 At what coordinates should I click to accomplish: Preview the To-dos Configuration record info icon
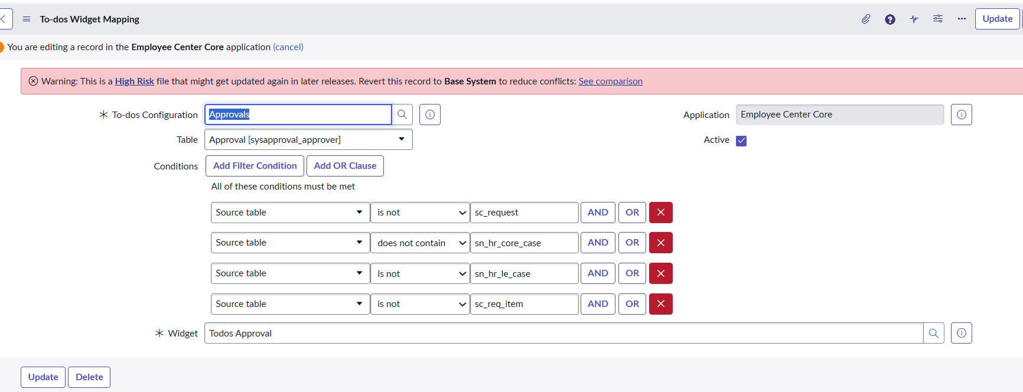(x=430, y=115)
